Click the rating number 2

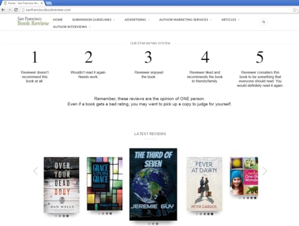point(89,57)
